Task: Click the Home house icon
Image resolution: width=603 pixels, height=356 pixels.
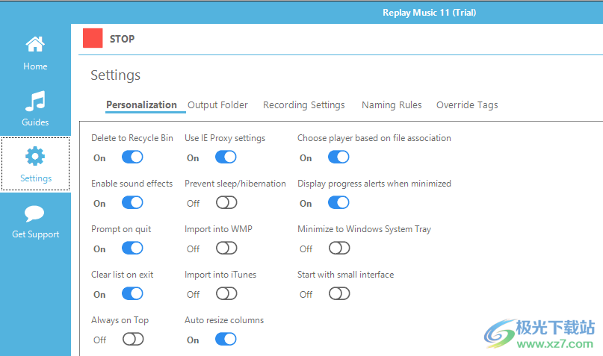Action: 35,45
